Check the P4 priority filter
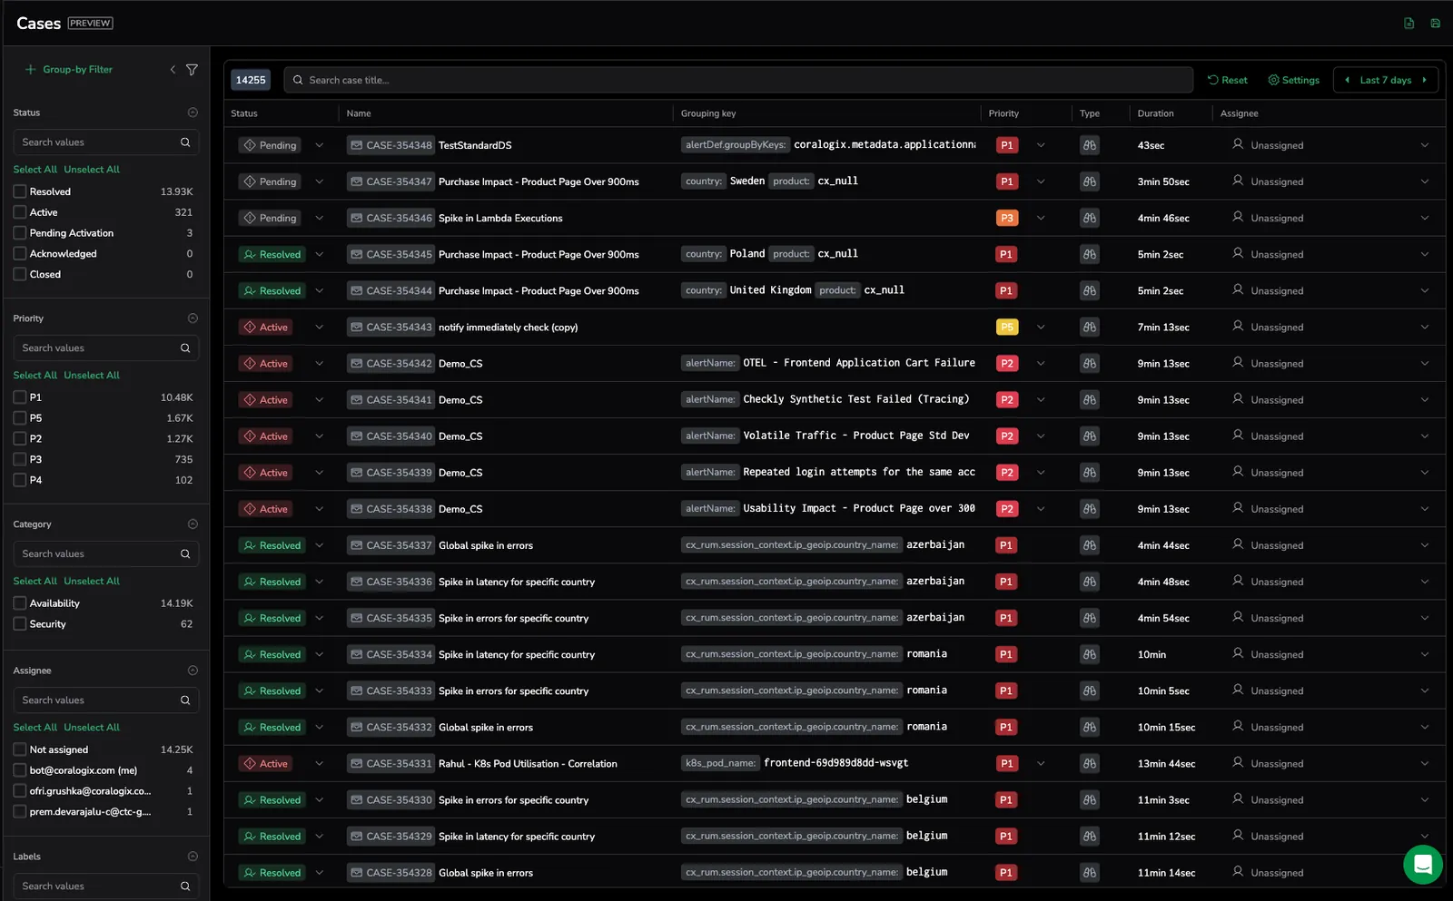 click(x=20, y=480)
